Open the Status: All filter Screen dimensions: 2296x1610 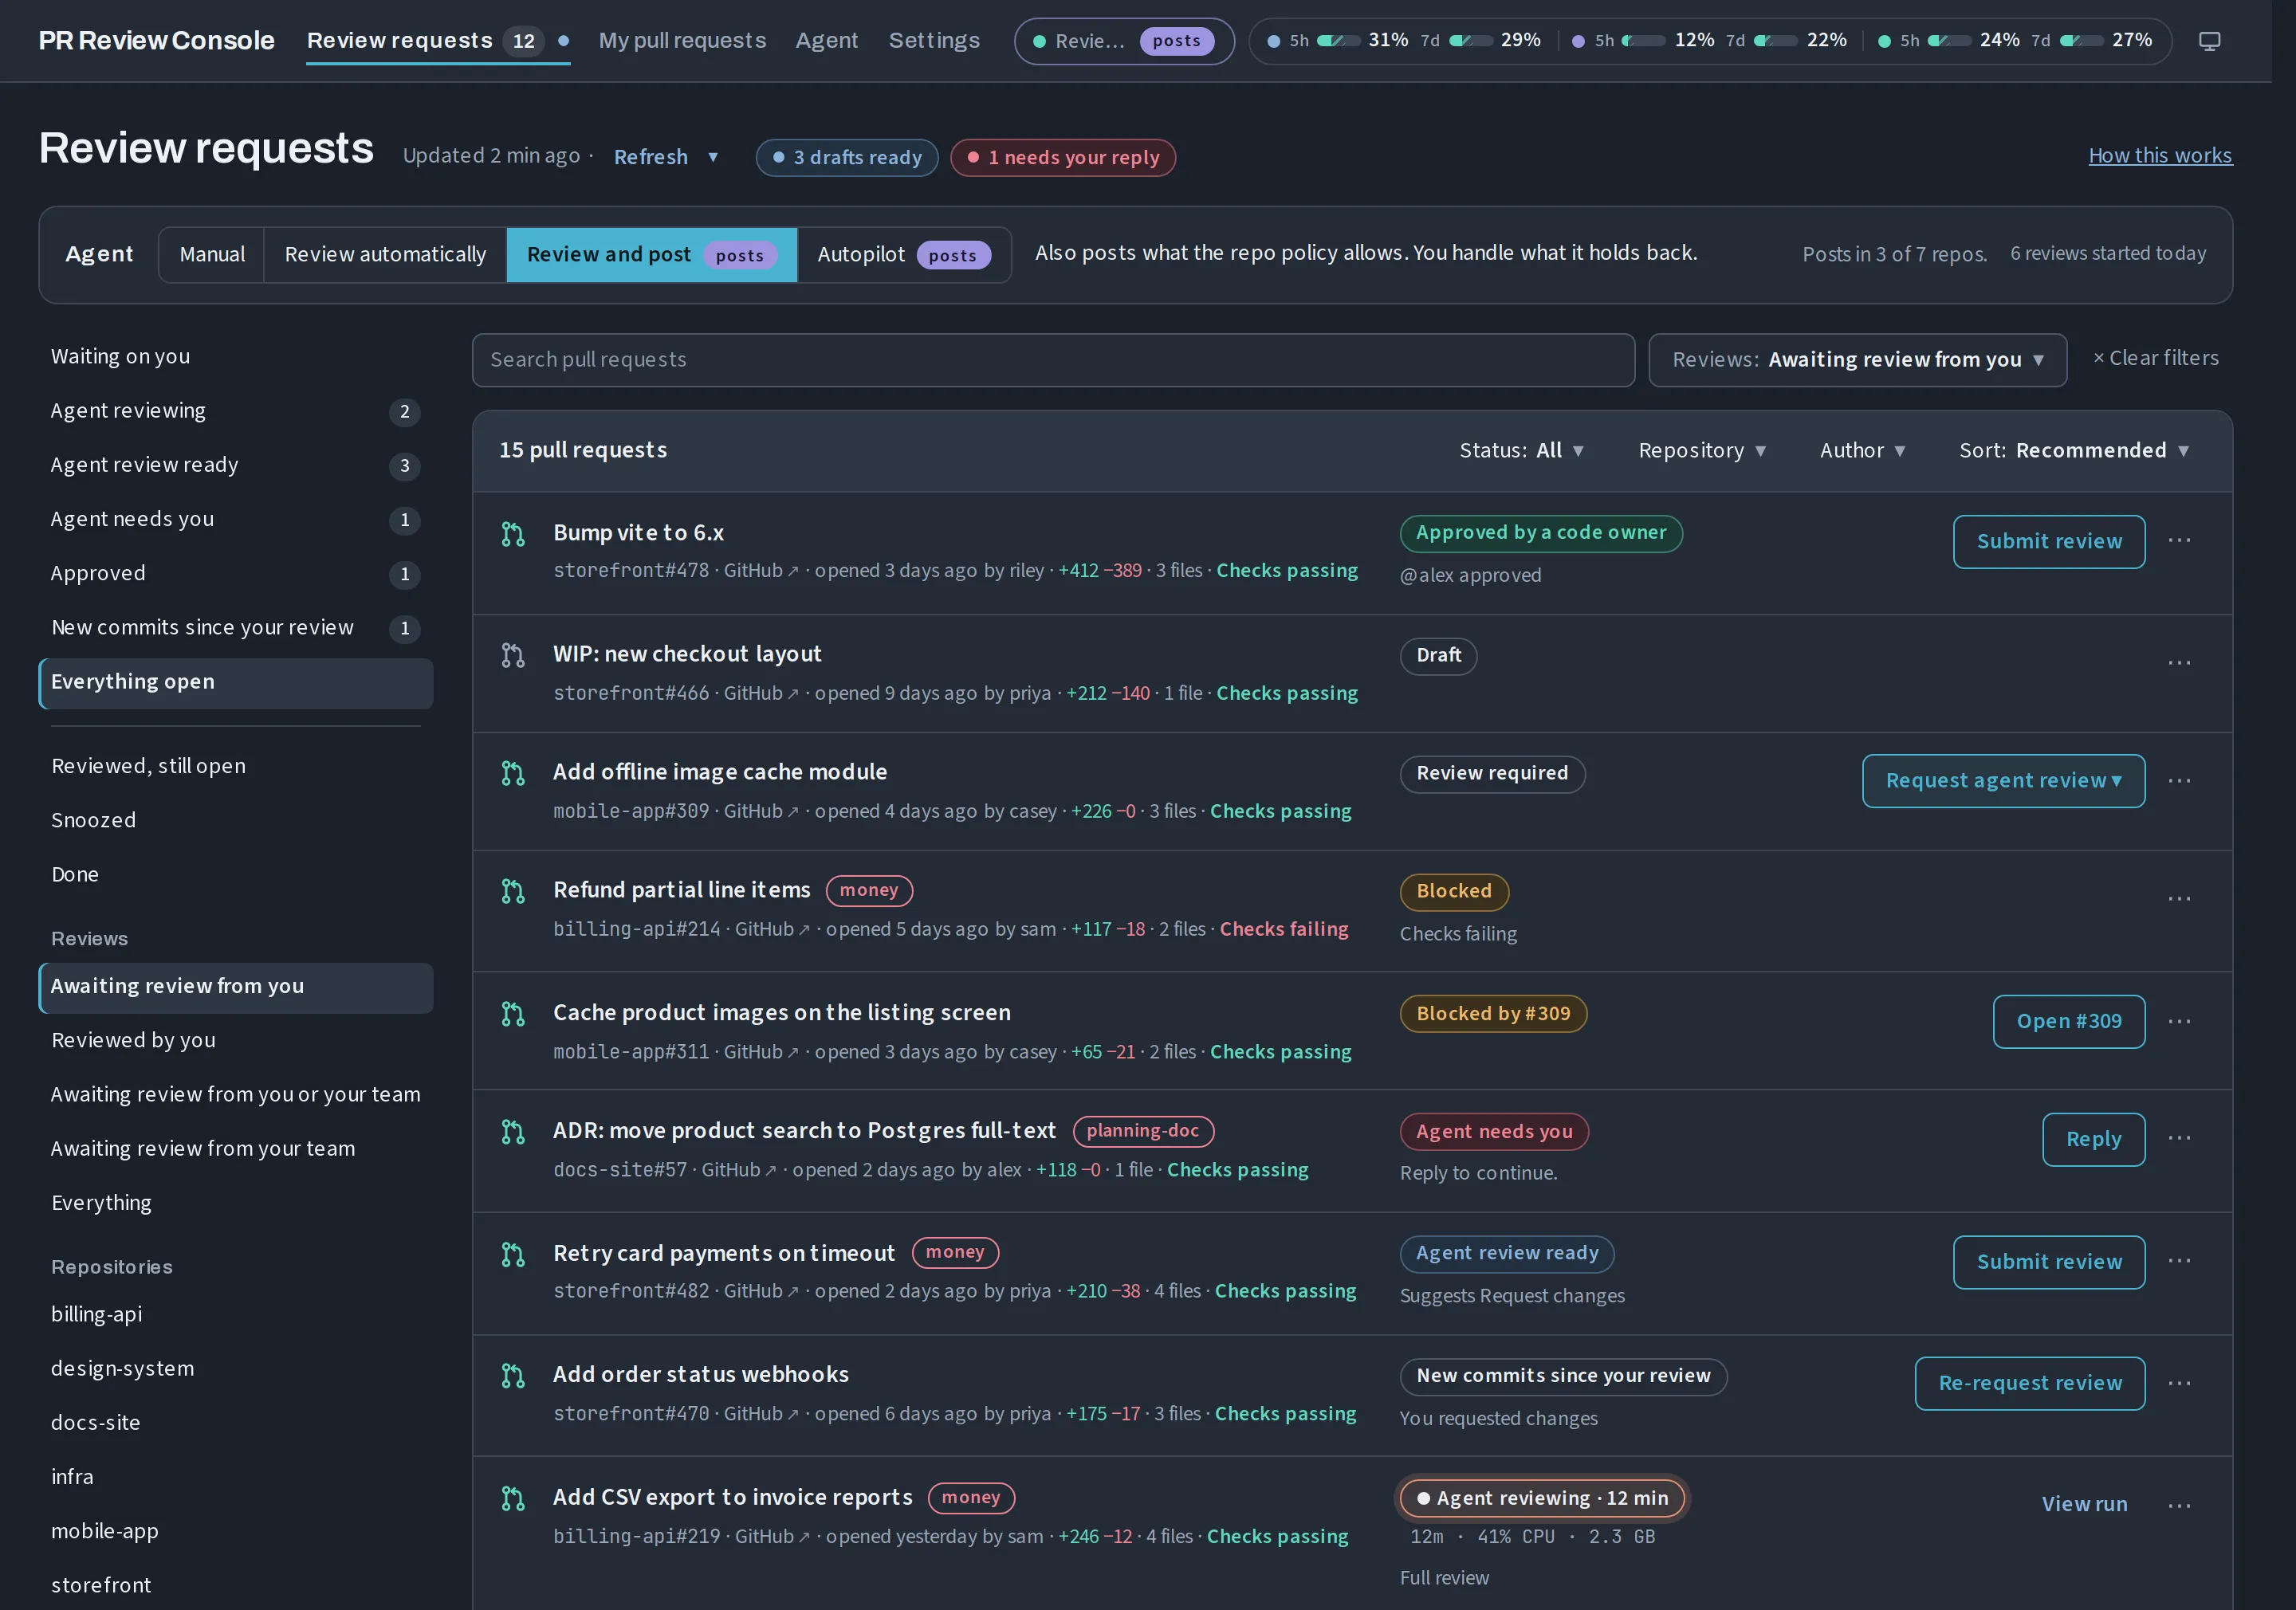[1521, 451]
